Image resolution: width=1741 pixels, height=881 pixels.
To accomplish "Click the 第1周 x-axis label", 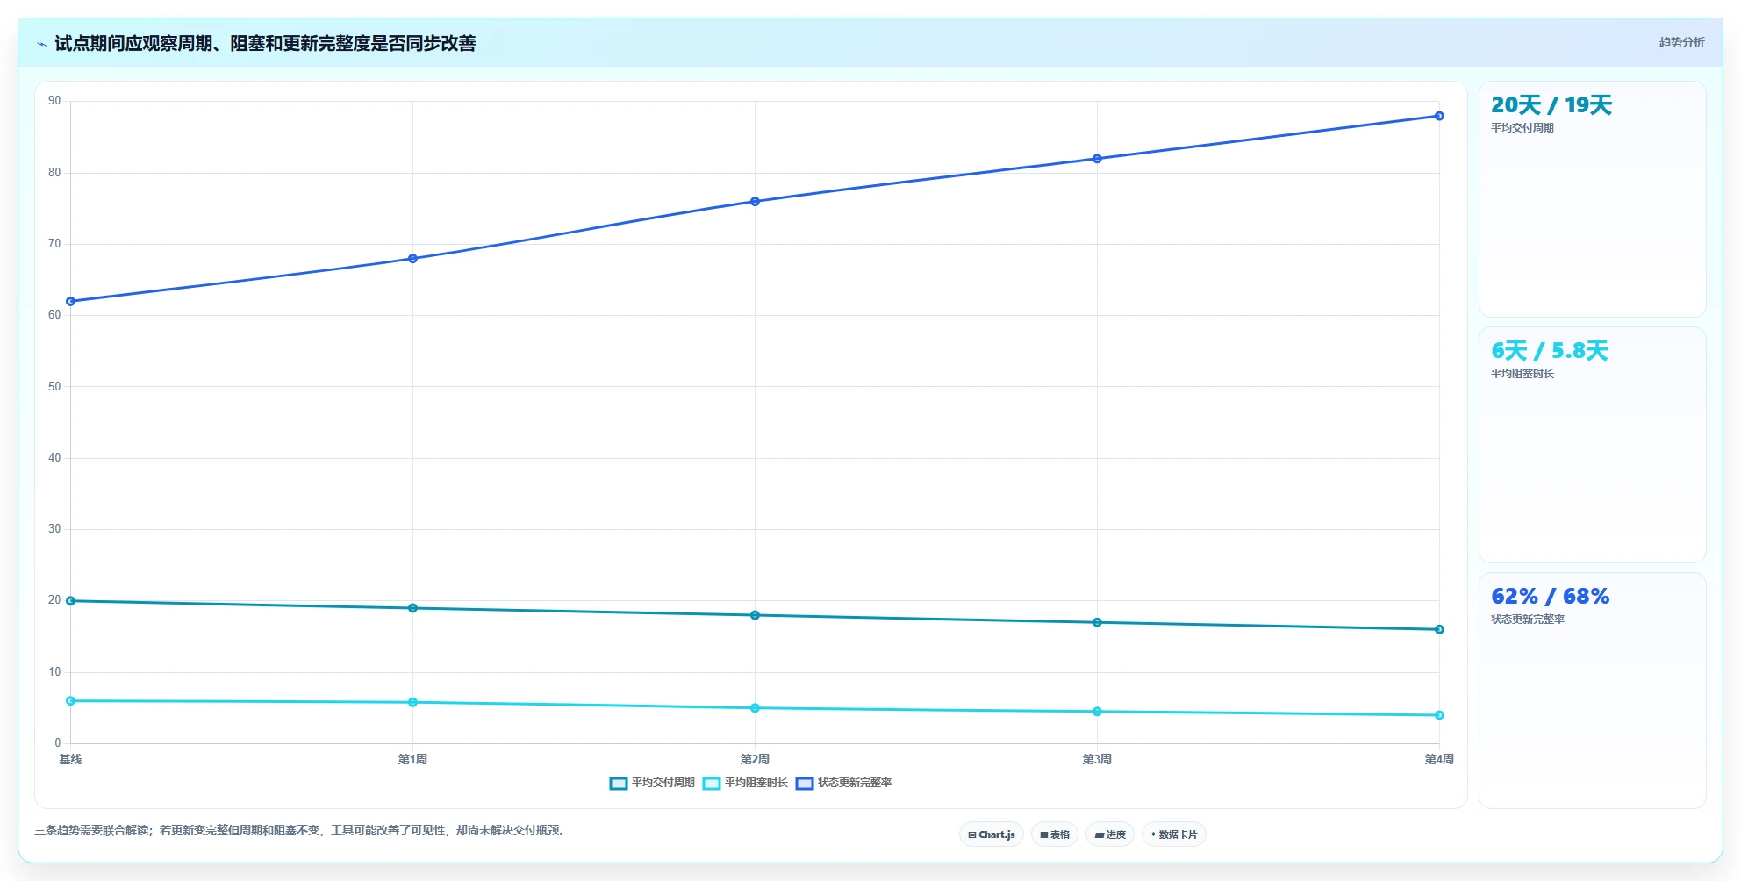I will click(412, 759).
